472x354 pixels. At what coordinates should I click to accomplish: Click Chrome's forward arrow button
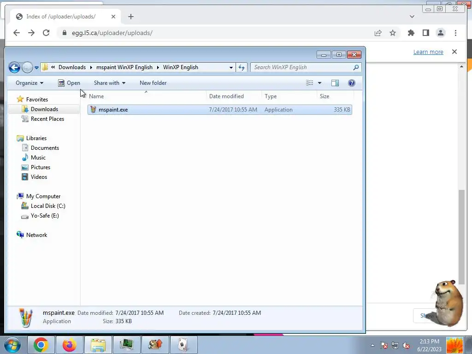click(31, 33)
